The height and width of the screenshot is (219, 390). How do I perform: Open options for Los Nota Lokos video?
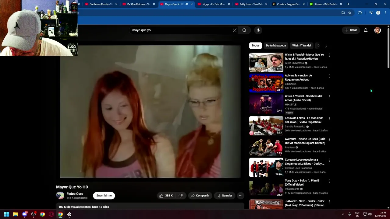pos(329,119)
